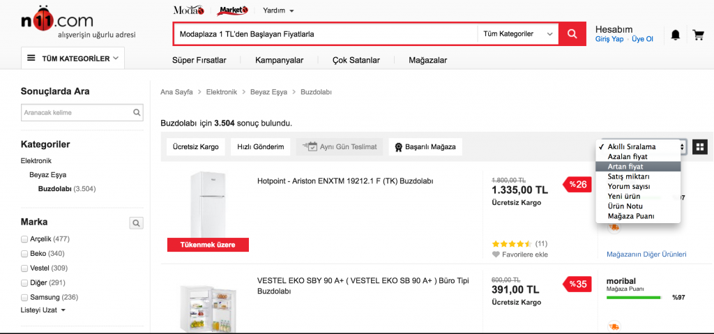Open the shopping cart icon

pyautogui.click(x=698, y=35)
